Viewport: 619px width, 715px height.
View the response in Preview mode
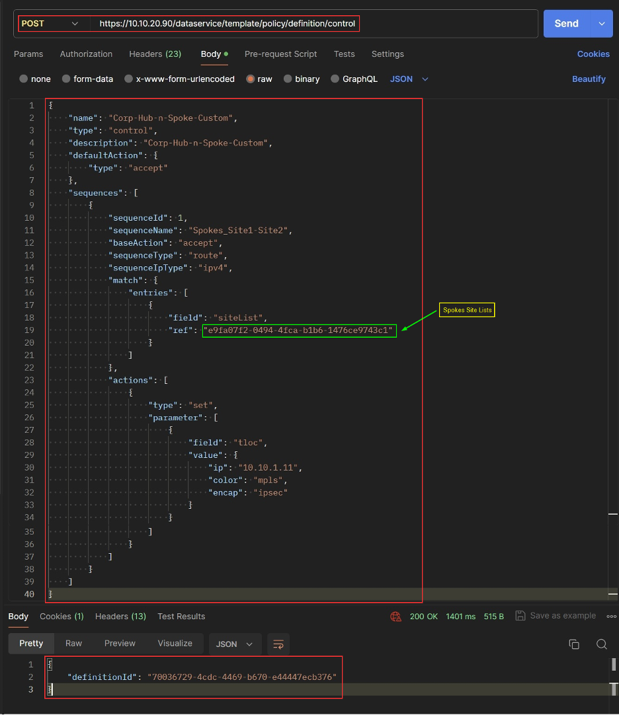pyautogui.click(x=119, y=644)
